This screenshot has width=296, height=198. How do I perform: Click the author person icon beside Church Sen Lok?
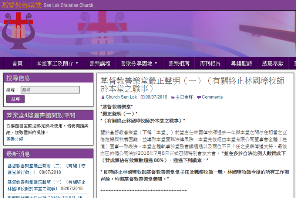coord(102,97)
